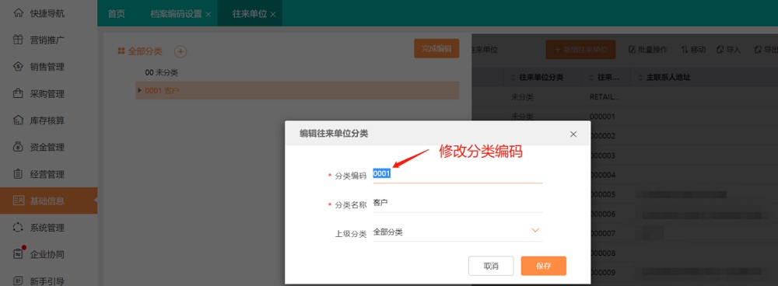
Task: Open the 上级分类 dropdown arrow
Action: 535,231
